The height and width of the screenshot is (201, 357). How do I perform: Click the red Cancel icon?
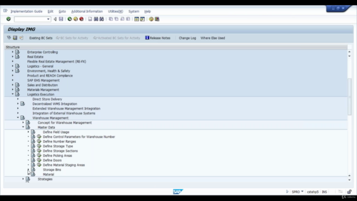(x=81, y=19)
